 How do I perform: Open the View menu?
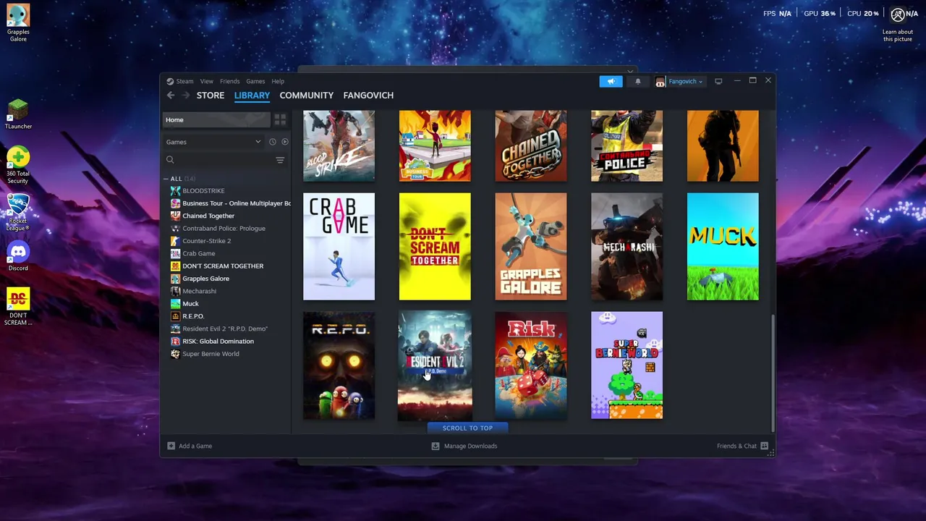[207, 81]
